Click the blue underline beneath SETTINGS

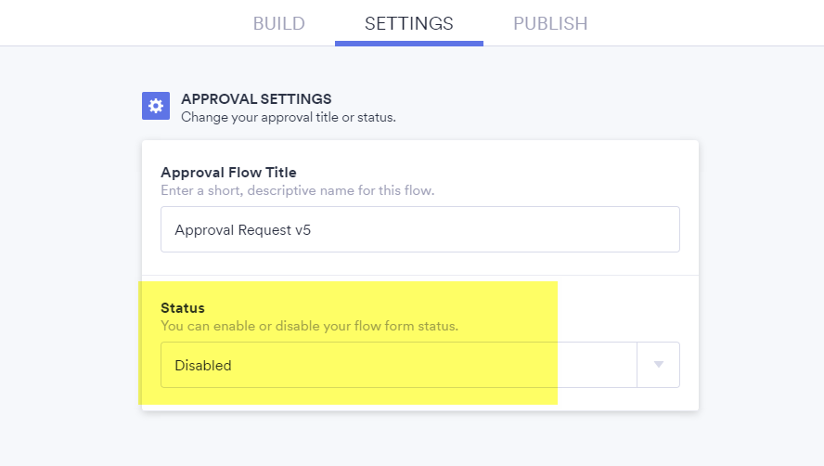click(x=409, y=43)
